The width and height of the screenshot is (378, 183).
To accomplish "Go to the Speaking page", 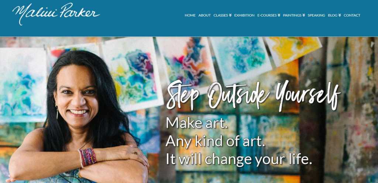I will tap(316, 15).
